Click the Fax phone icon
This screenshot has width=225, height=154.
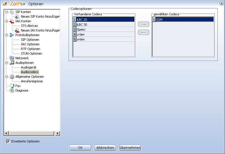(12, 86)
